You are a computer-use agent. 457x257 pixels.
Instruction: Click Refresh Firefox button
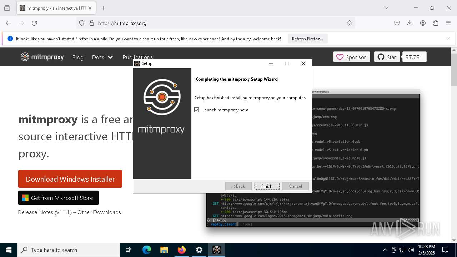307,39
